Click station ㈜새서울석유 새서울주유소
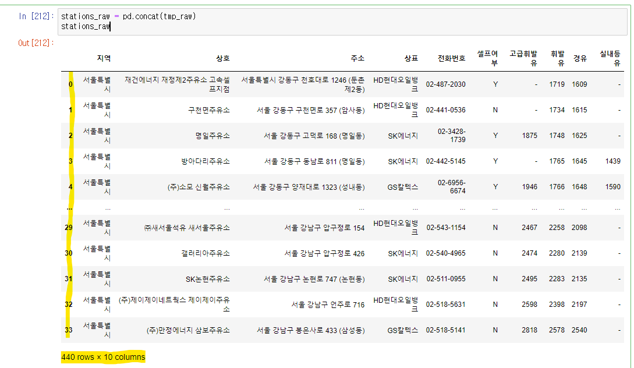 (x=187, y=228)
